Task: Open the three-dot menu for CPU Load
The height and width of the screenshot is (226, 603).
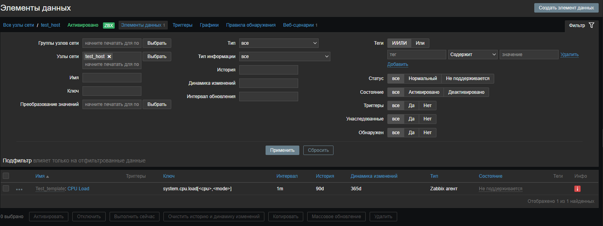Action: (x=19, y=189)
